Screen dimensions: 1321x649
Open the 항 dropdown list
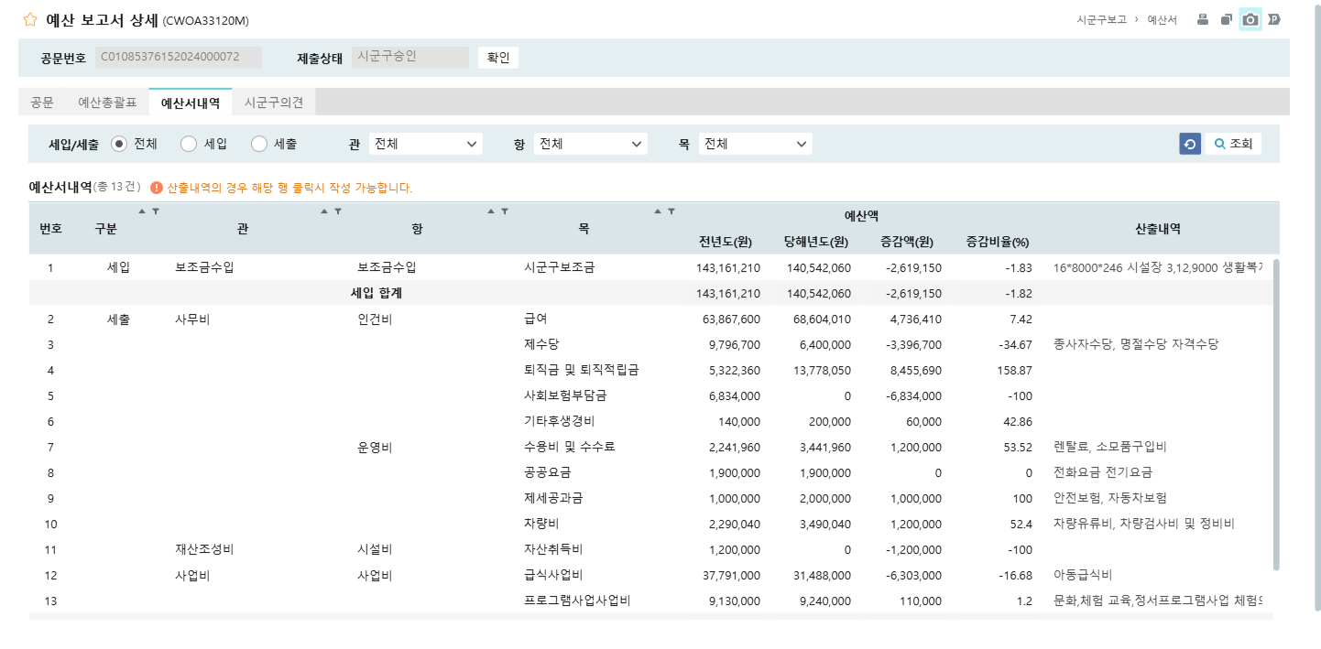(590, 144)
